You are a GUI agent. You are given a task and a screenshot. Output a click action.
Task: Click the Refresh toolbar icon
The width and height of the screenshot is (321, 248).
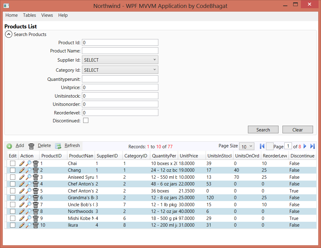(x=58, y=146)
